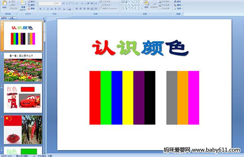The width and height of the screenshot is (244, 157).
Task: Open the slide Layout dropdown
Action: click(32, 2)
